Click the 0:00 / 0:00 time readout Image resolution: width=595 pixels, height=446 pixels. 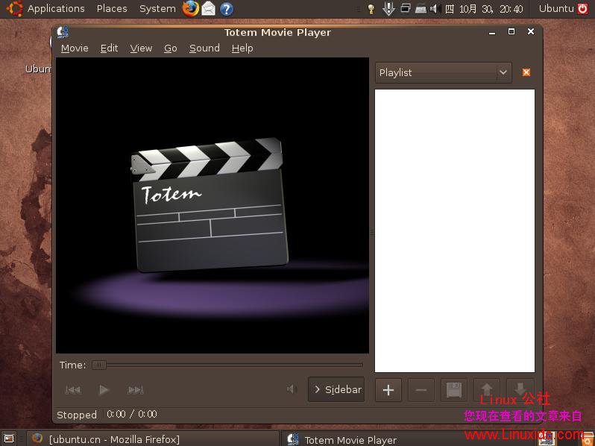coord(132,414)
